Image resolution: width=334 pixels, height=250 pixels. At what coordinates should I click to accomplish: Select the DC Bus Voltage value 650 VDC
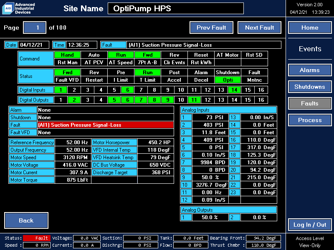156,165
